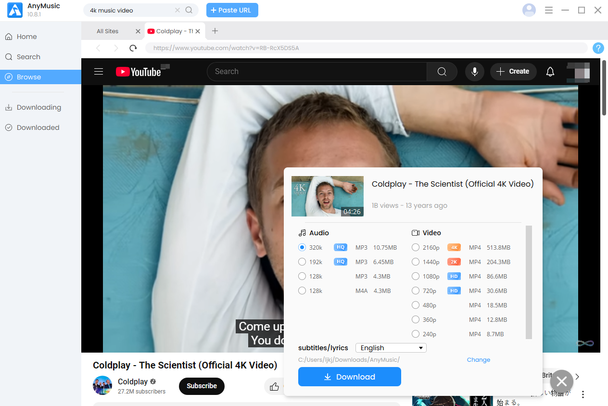This screenshot has height=406, width=608.
Task: Click '27.2M subscribers' count text
Action: tap(141, 392)
